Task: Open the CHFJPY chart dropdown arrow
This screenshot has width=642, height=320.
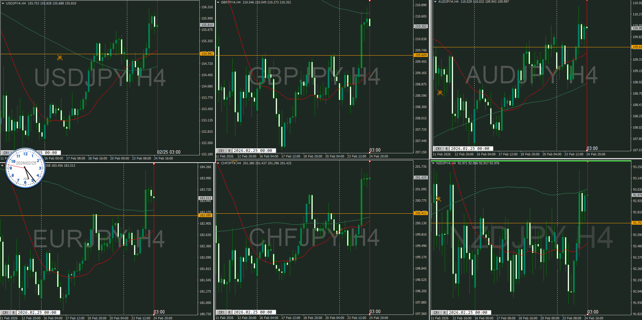Action: 218,163
